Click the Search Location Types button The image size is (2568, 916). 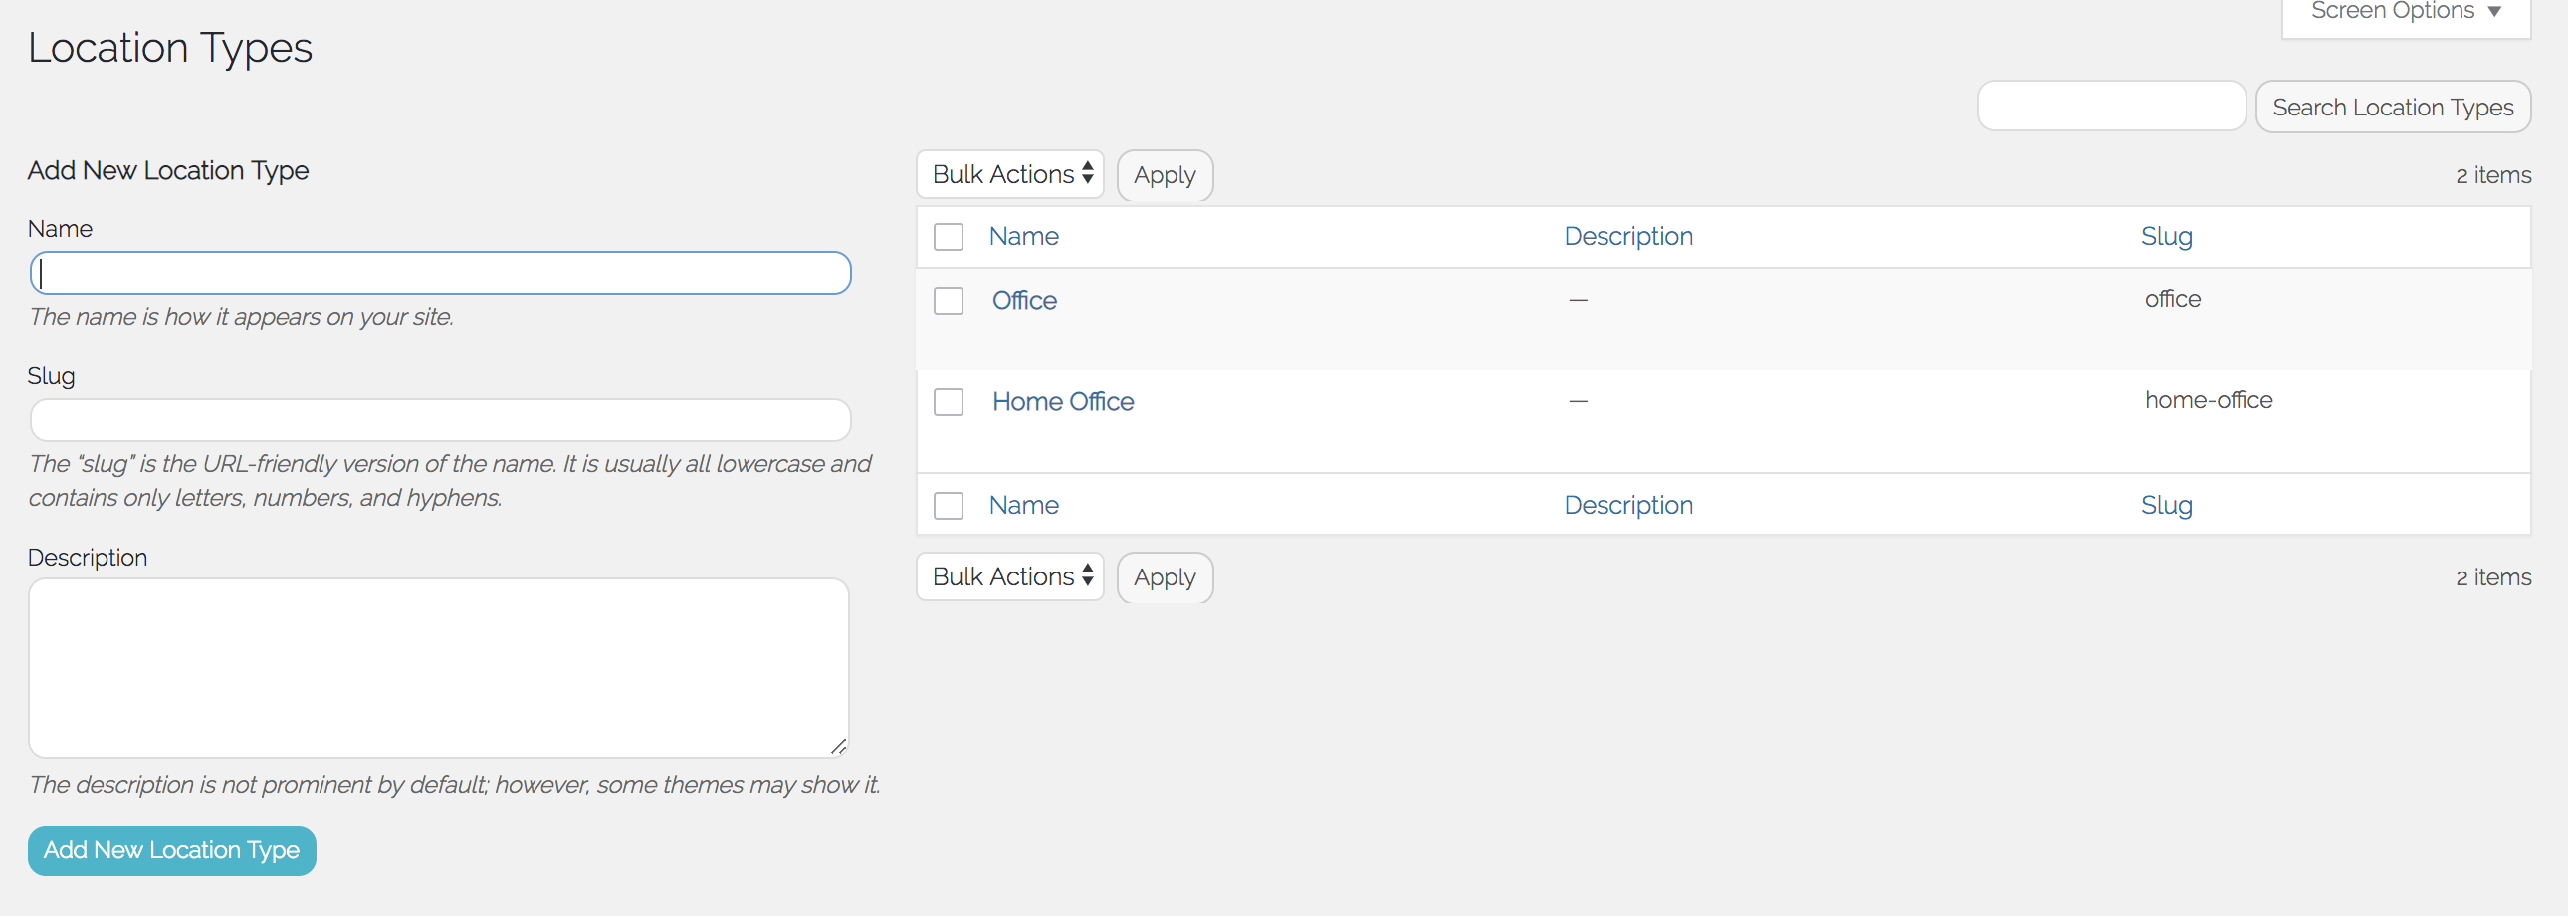coord(2392,107)
